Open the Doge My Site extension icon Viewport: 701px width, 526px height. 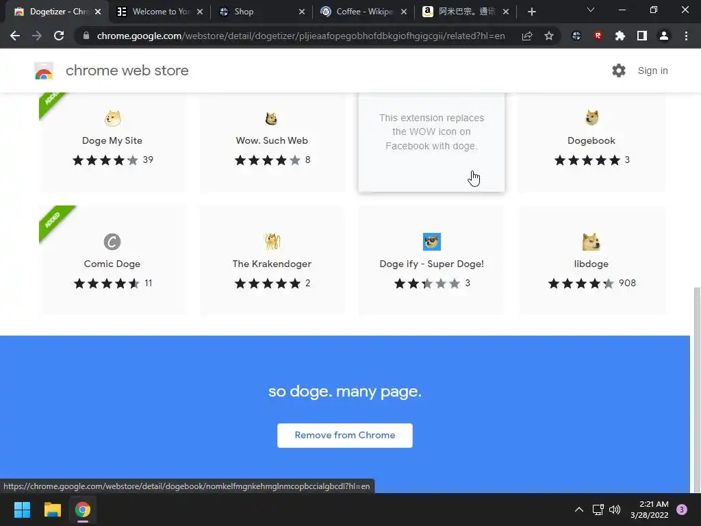coord(113,118)
